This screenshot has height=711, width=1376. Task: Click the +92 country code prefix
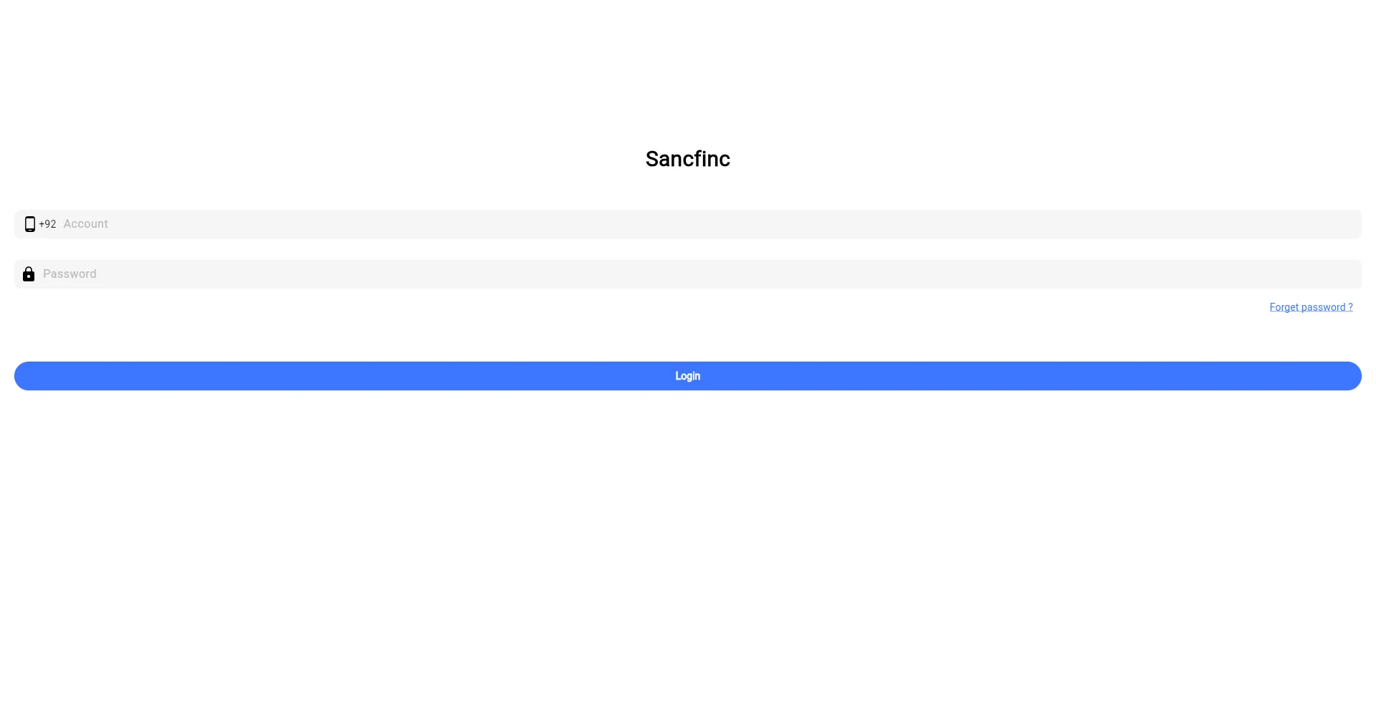click(x=47, y=224)
